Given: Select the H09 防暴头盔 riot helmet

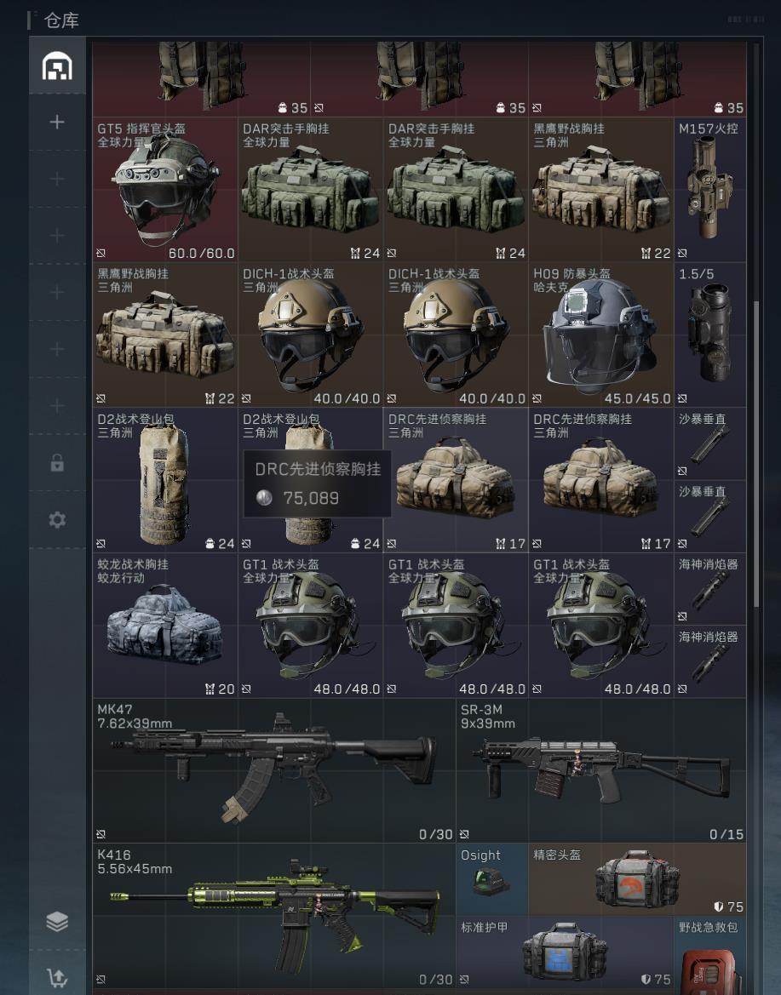Looking at the screenshot, I should click(600, 335).
